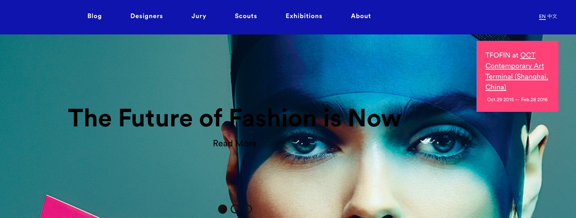Open the Jury menu item
Viewport: 576px width, 218px height.
point(199,16)
